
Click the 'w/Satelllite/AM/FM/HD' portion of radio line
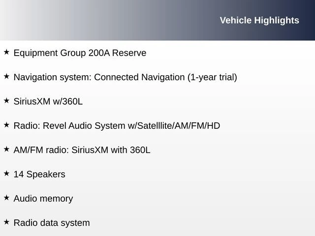tap(173, 126)
